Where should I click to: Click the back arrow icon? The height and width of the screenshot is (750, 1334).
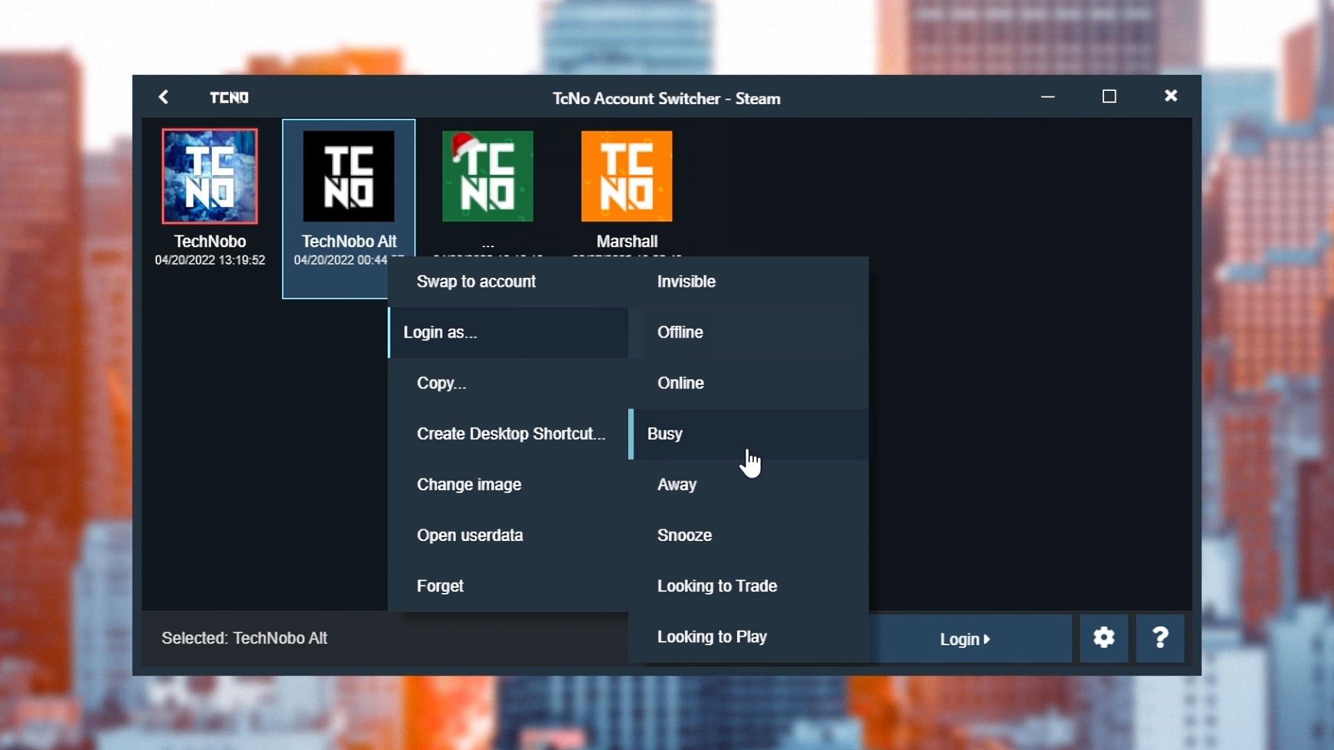coord(163,97)
